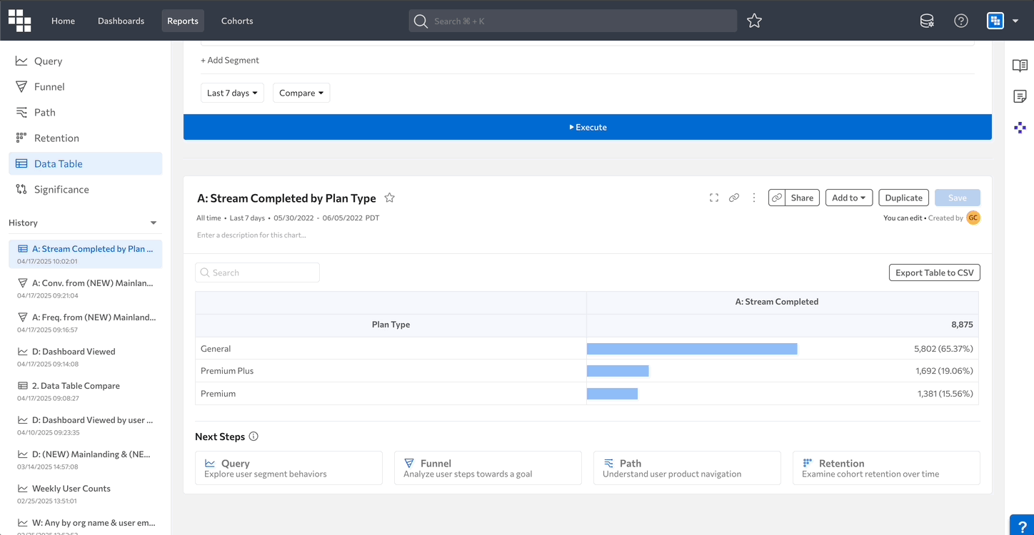Screen dimensions: 1034x535
Task: Star the Stream Completed by Plan Type chart
Action: [389, 198]
